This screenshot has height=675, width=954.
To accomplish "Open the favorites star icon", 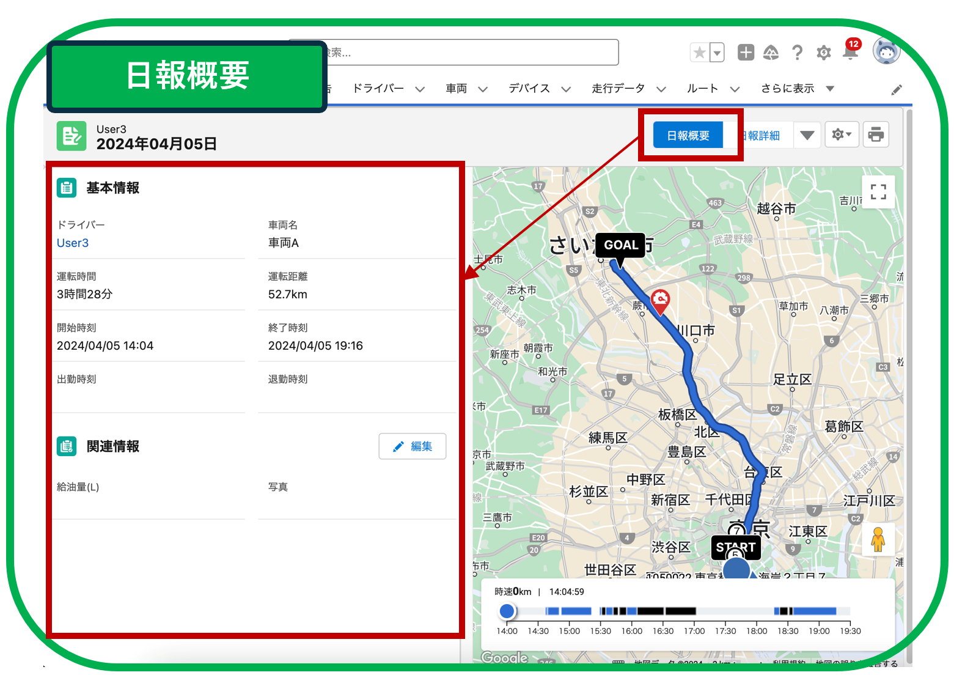I will 700,53.
